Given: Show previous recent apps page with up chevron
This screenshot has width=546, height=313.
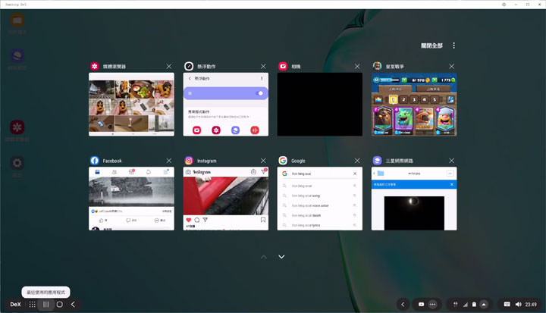Looking at the screenshot, I should [264, 257].
